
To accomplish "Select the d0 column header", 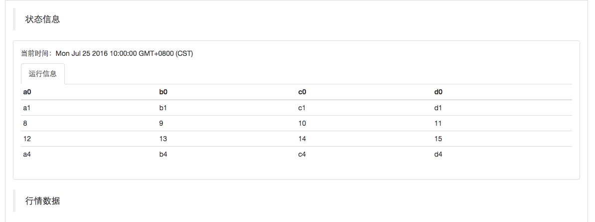I will pos(439,92).
